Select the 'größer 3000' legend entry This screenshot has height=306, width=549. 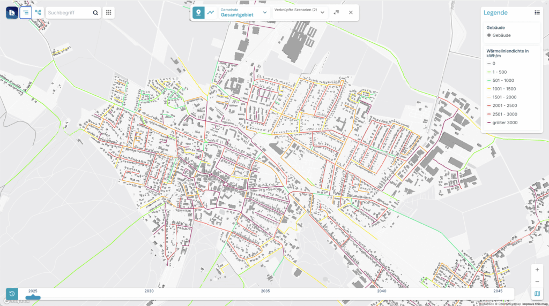pos(504,123)
